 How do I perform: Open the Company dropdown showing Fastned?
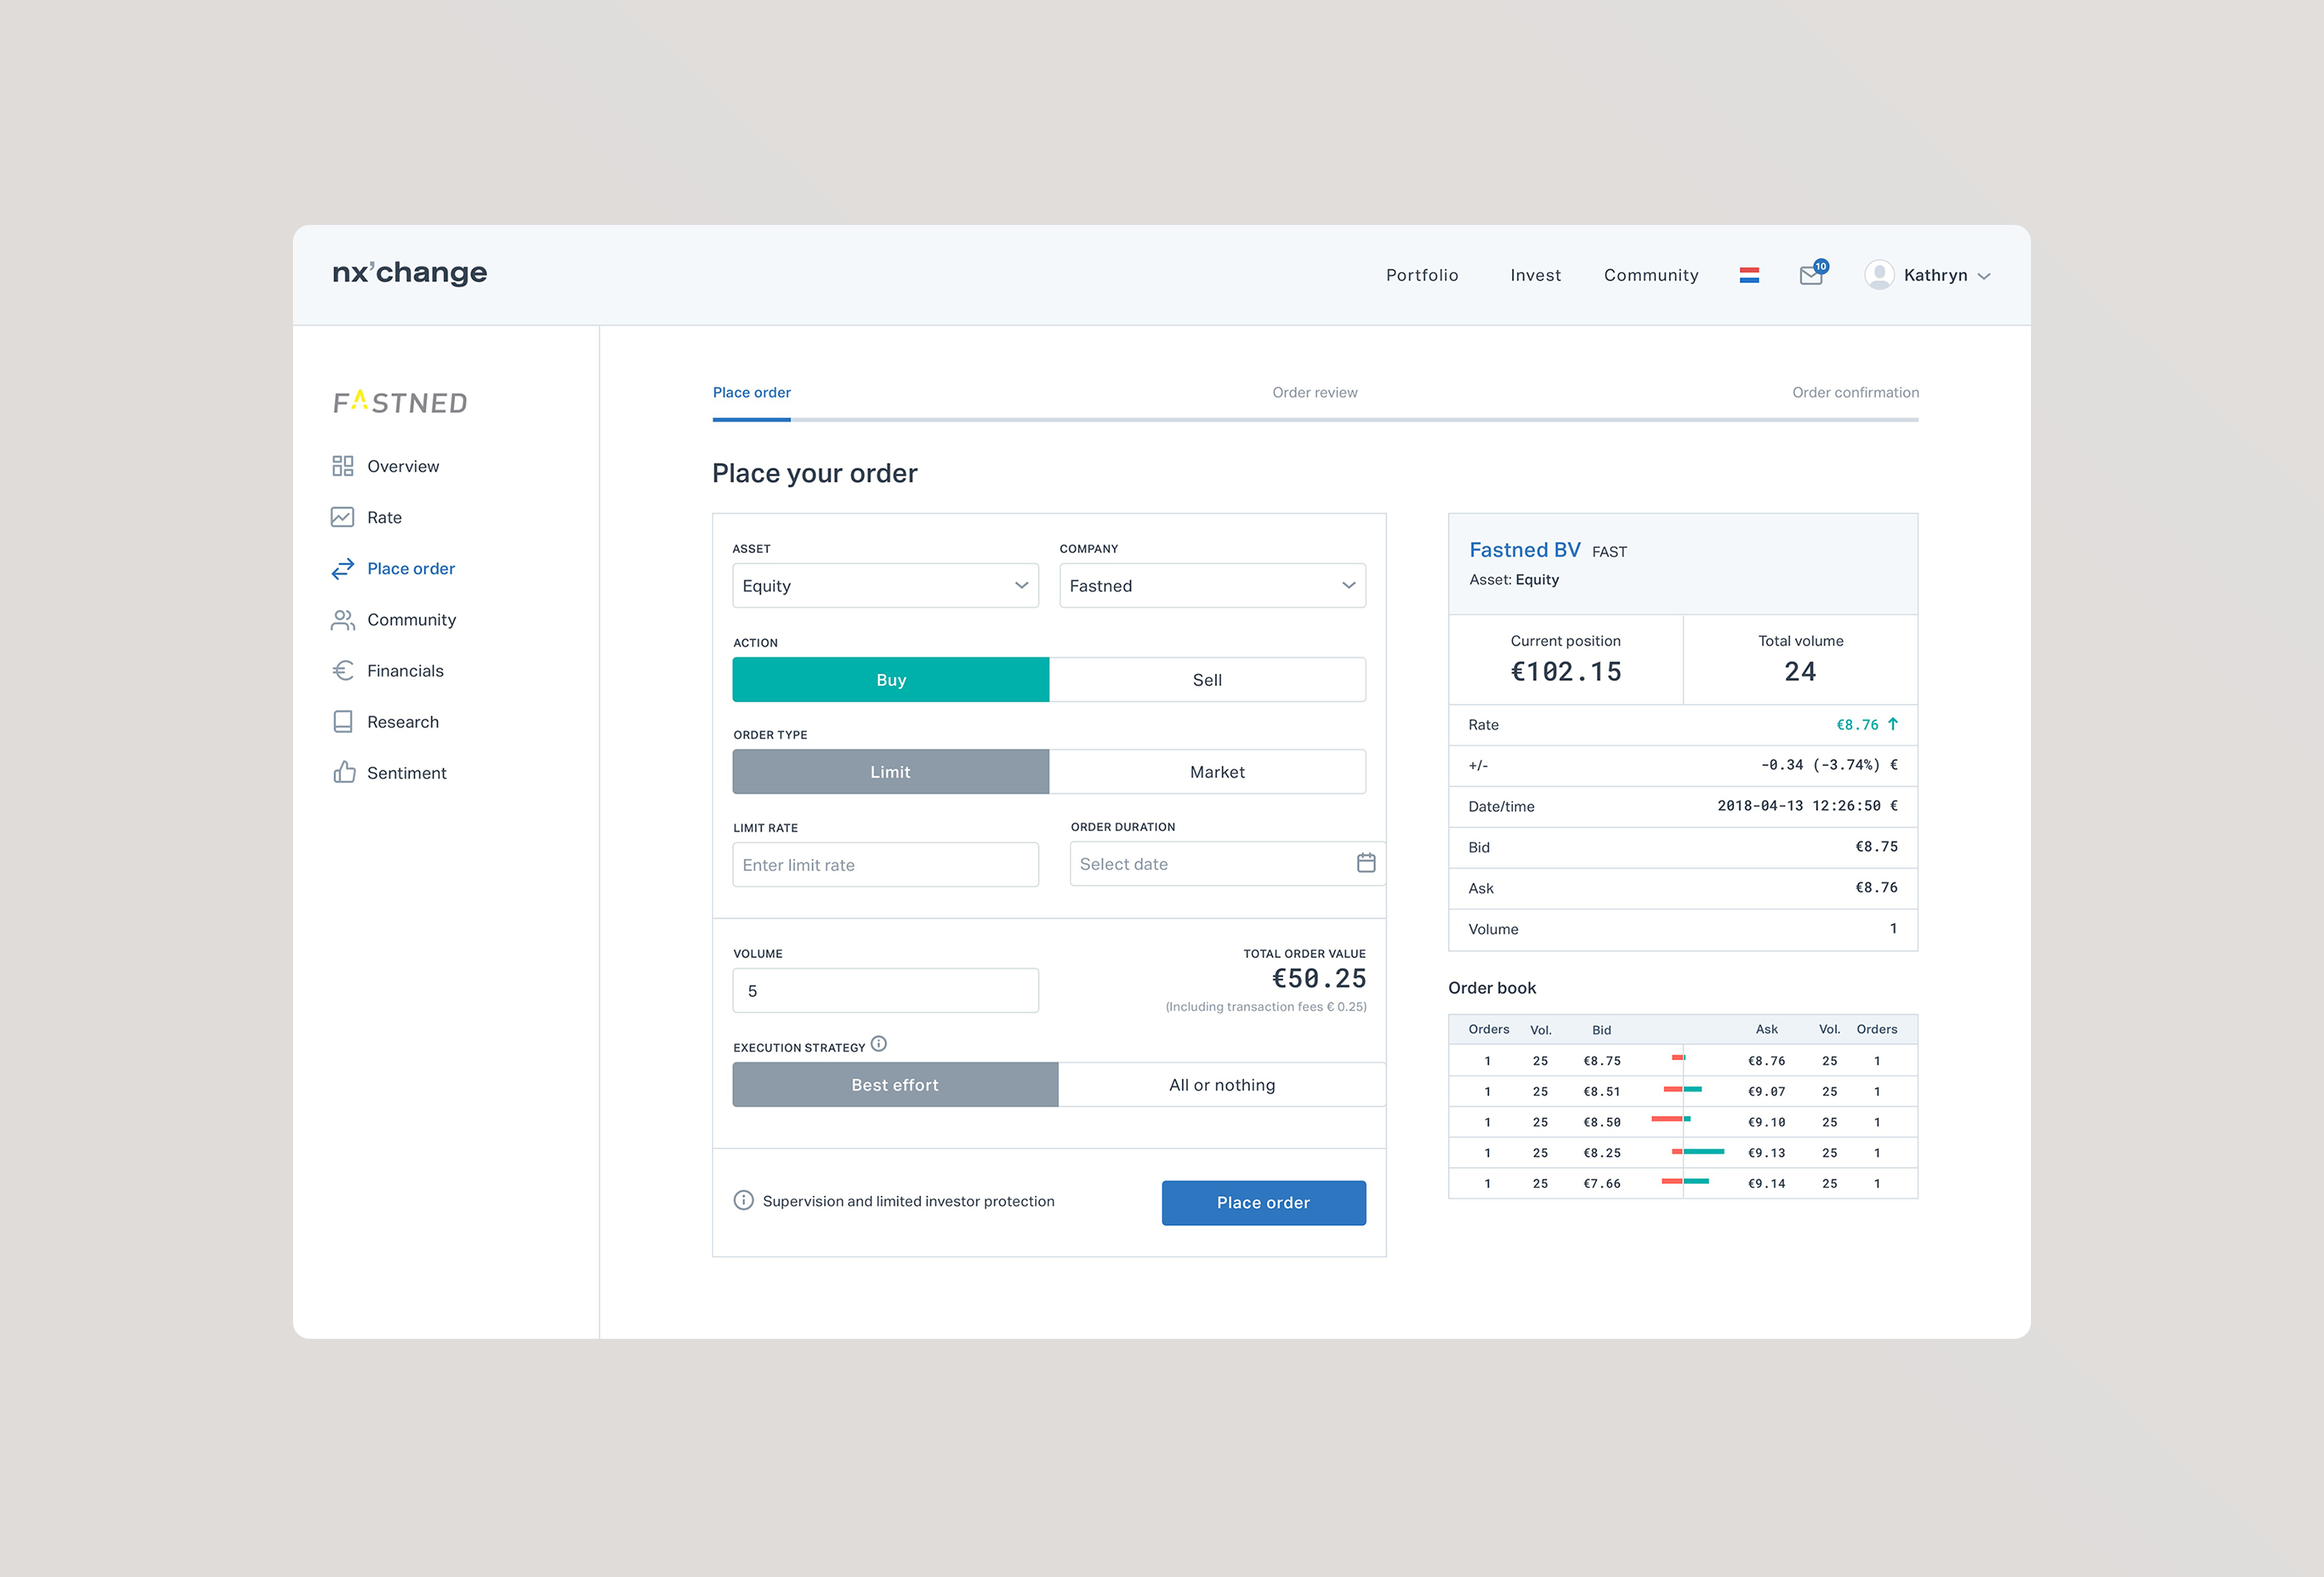(x=1212, y=586)
